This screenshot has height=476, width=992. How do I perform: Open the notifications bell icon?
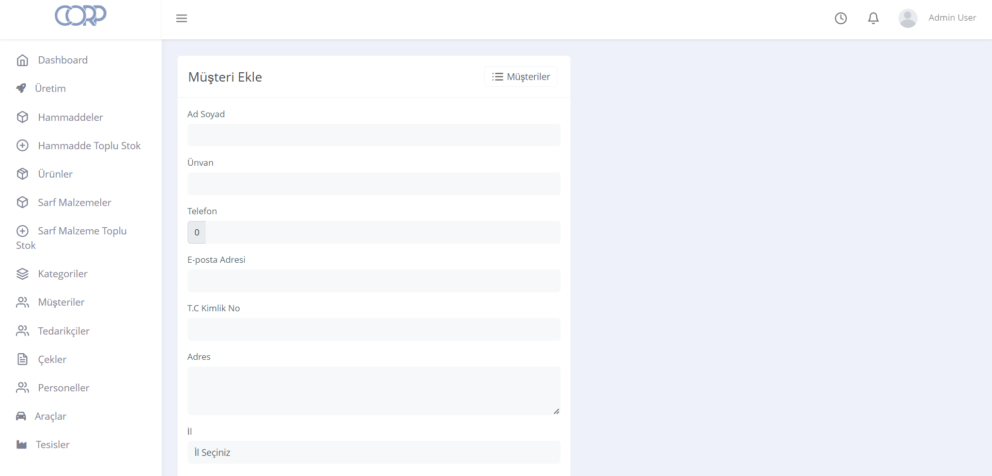pos(873,19)
